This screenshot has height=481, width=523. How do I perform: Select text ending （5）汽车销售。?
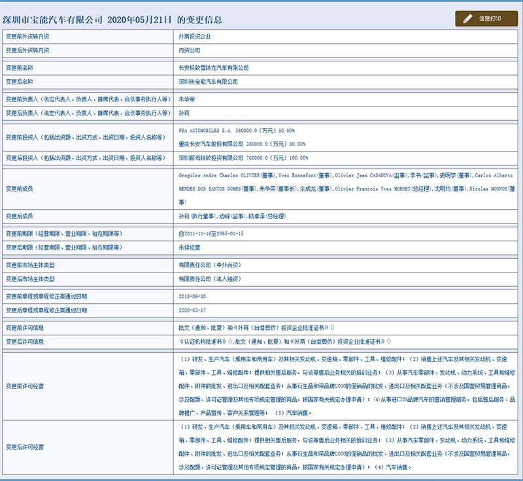coord(245,413)
